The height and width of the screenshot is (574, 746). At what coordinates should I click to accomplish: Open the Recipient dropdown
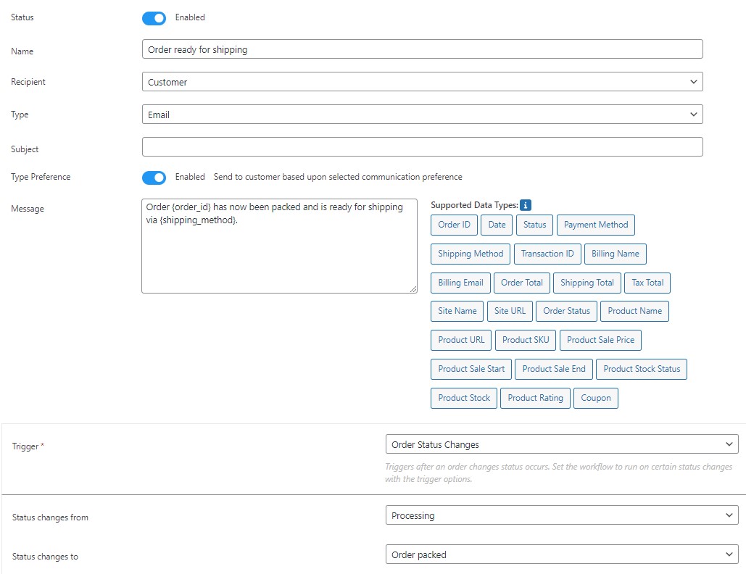(x=423, y=81)
